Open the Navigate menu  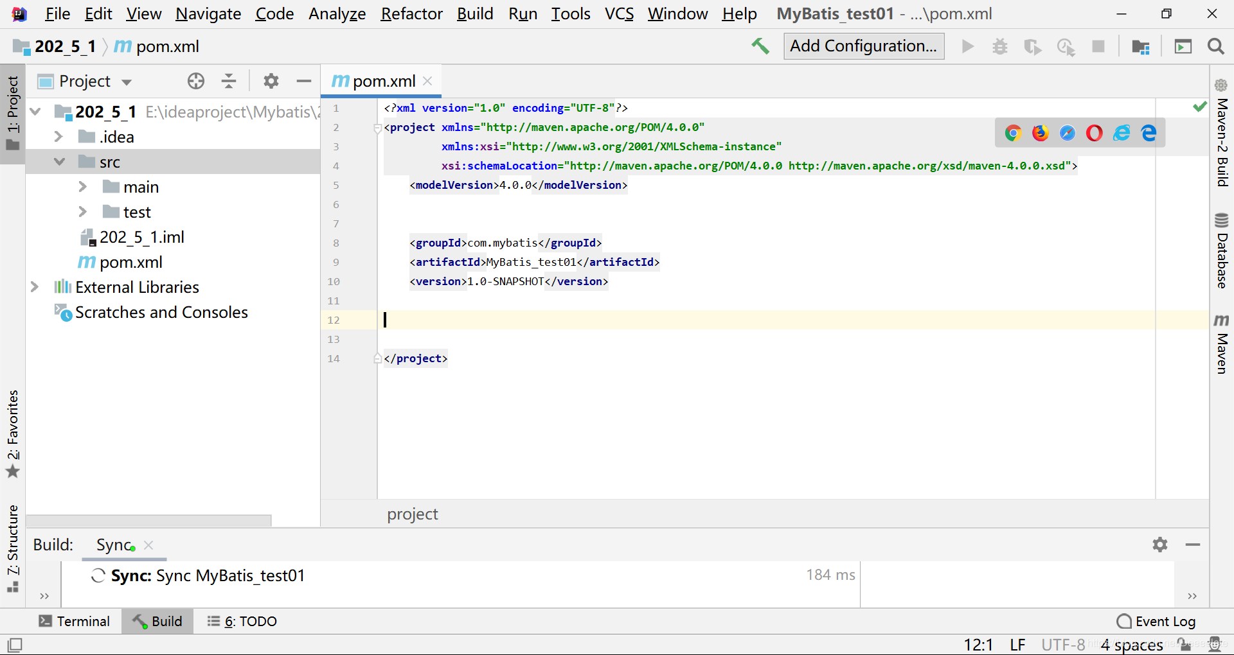[x=208, y=13]
